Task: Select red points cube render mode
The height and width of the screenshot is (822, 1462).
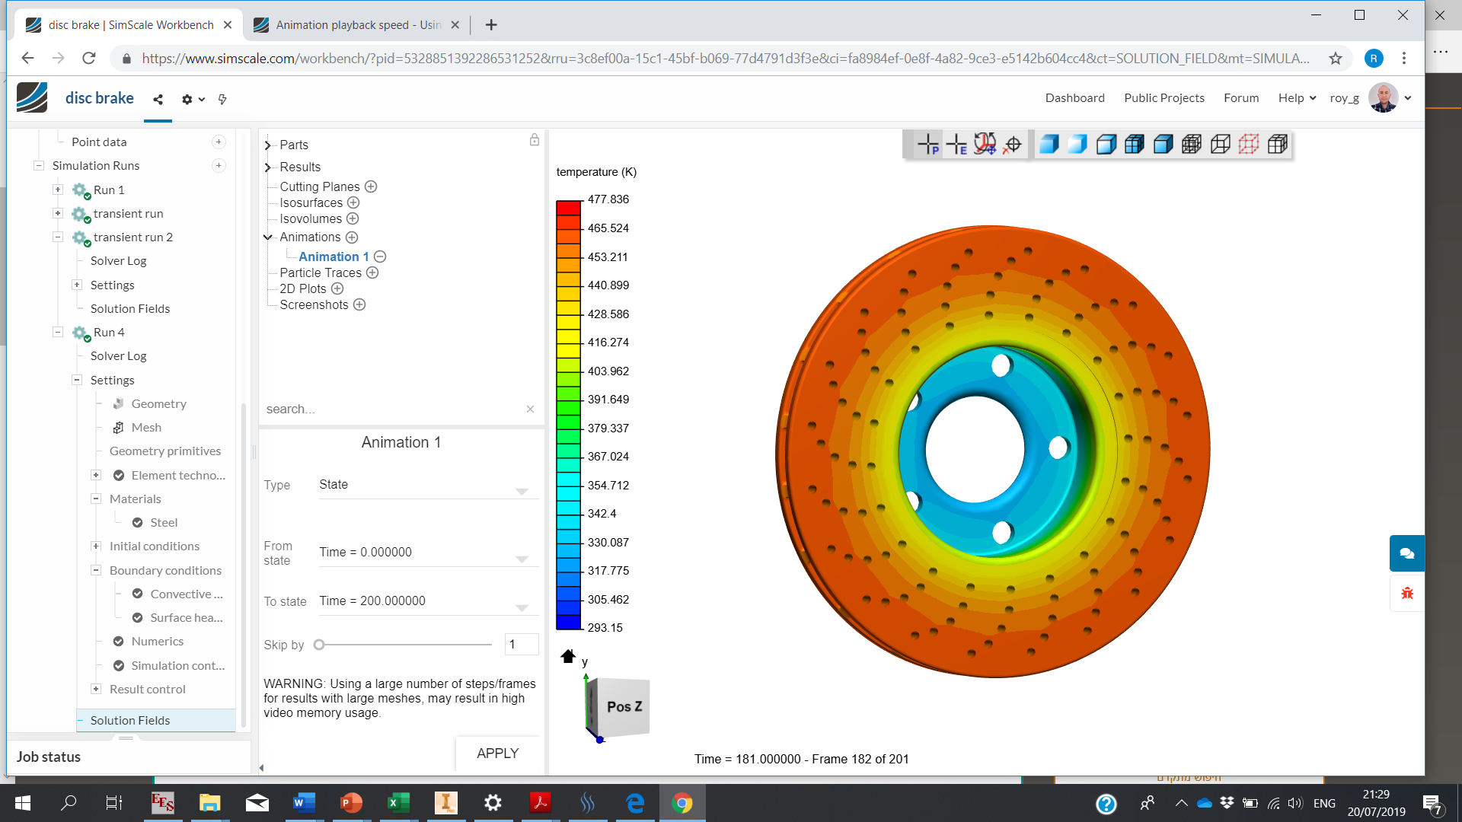Action: click(x=1249, y=145)
